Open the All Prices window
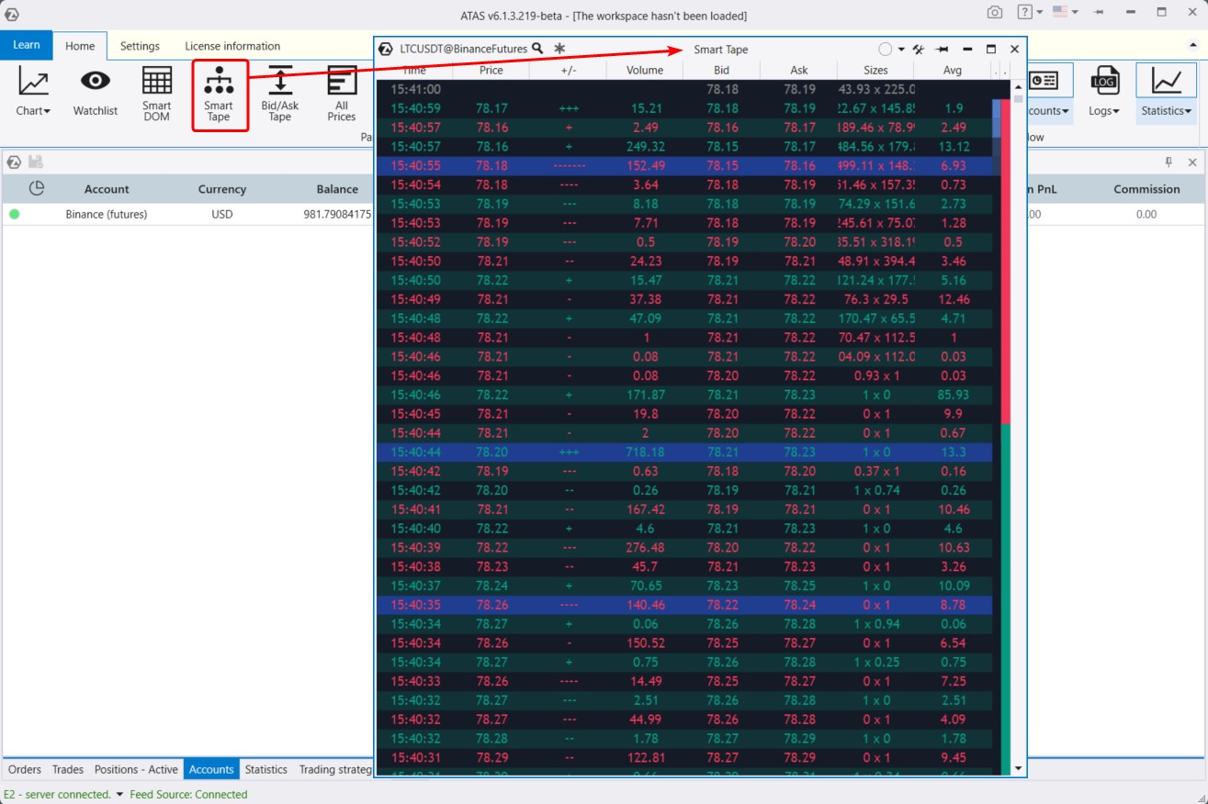Viewport: 1208px width, 804px height. click(342, 94)
